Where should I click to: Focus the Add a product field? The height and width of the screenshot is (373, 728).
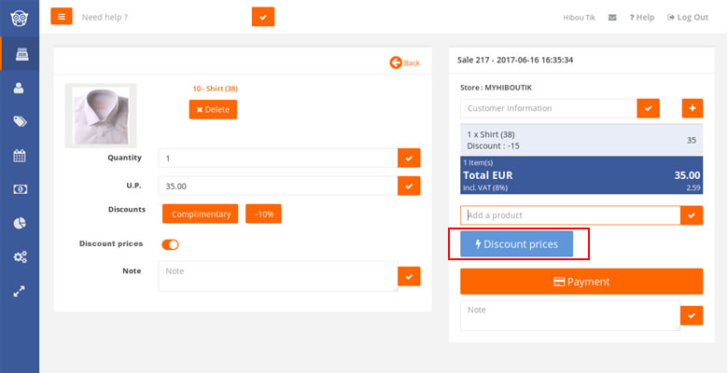click(x=570, y=215)
